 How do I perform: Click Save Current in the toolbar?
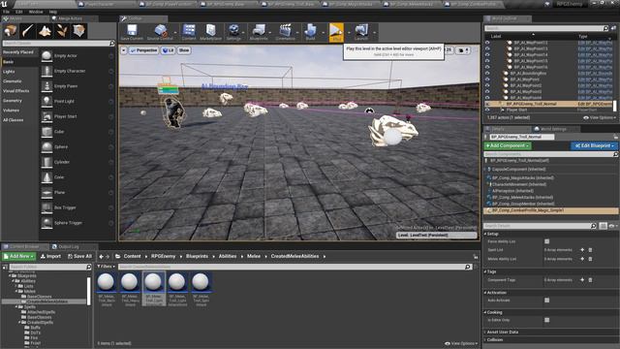pos(132,32)
